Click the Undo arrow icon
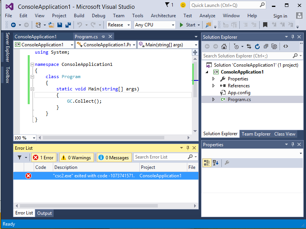306x229 pixels. 79,25
